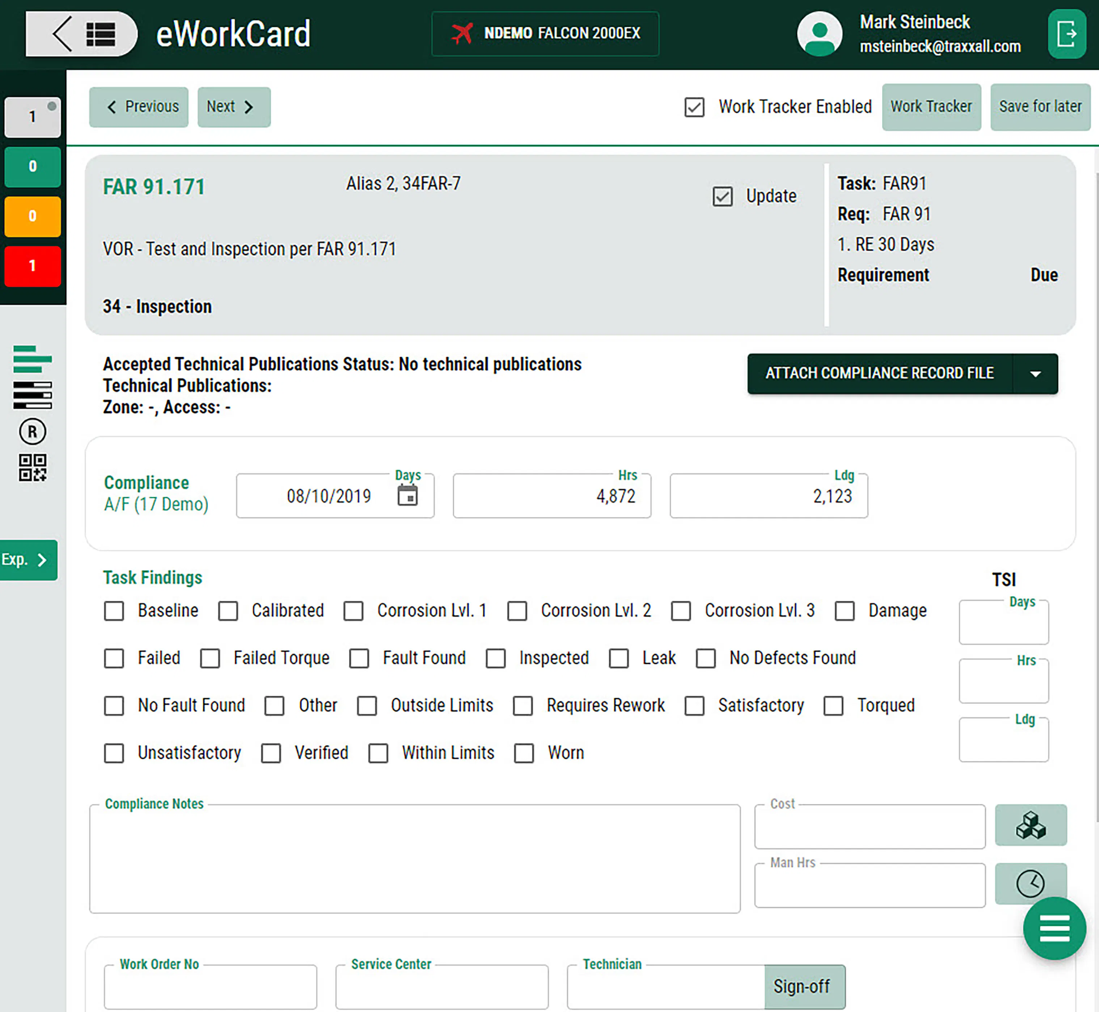This screenshot has height=1012, width=1099.
Task: Open the calendar picker in the Days field
Action: [x=407, y=496]
